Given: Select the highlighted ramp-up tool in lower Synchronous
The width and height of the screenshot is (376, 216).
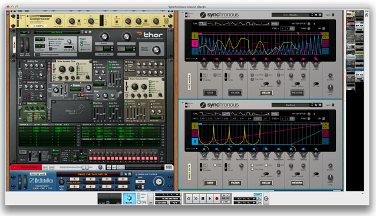Looking at the screenshot, I should 226,114.
